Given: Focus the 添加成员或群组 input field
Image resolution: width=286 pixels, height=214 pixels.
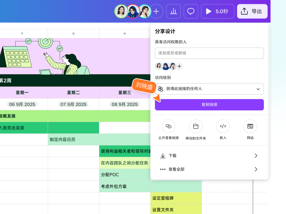Looking at the screenshot, I should (x=209, y=53).
